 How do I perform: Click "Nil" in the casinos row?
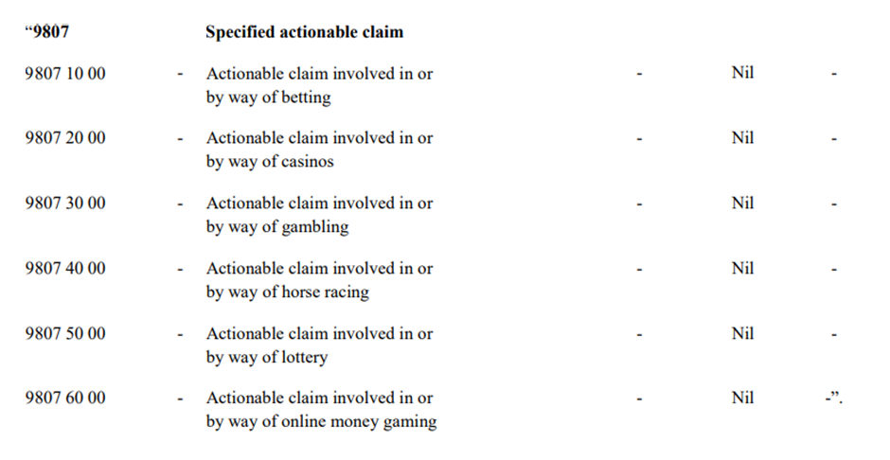pos(742,138)
